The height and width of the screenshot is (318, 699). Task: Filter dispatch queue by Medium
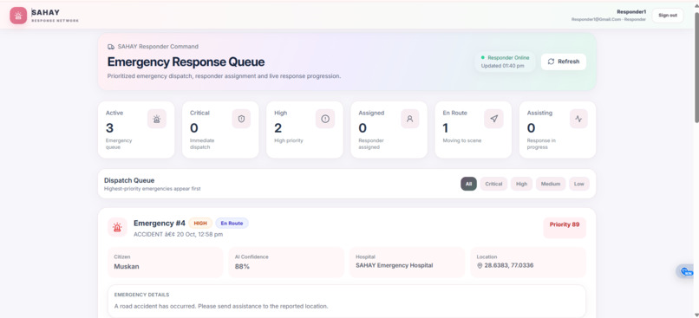pos(551,184)
